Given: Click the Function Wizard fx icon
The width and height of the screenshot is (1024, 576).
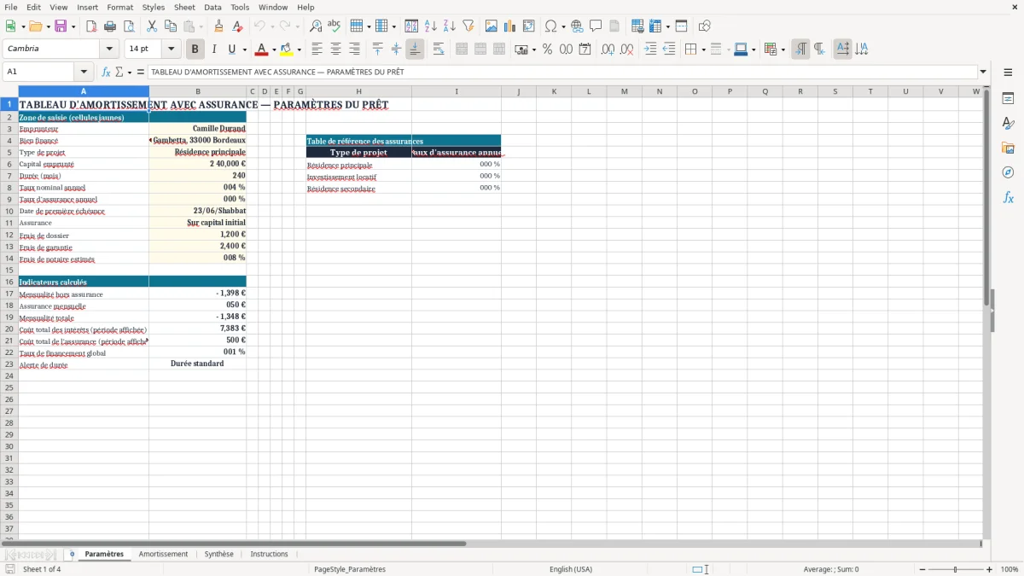Looking at the screenshot, I should [107, 72].
